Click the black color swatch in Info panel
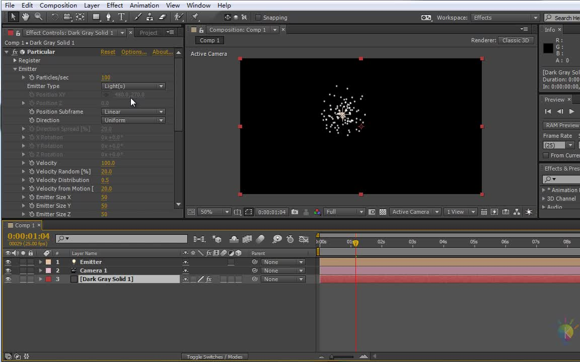Image resolution: width=580 pixels, height=362 pixels. point(548,48)
